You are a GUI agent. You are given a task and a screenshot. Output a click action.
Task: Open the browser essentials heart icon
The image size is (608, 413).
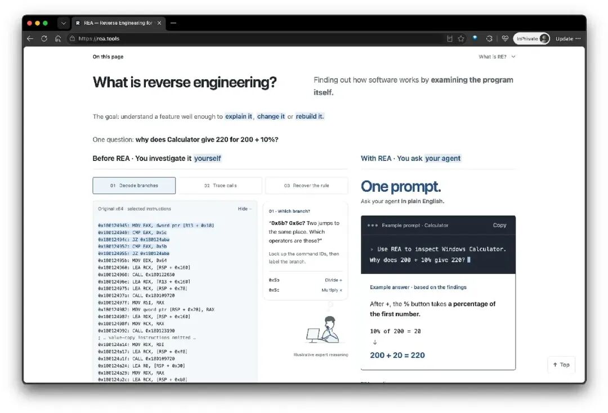point(505,38)
